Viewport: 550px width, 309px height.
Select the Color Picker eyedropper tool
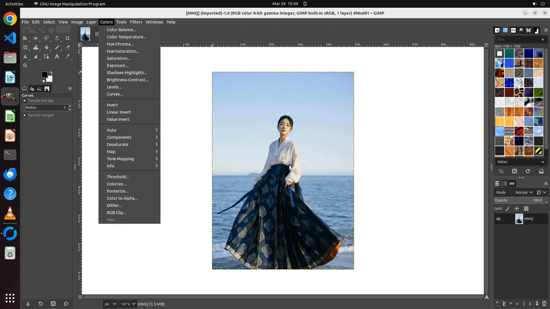pyautogui.click(x=68, y=57)
